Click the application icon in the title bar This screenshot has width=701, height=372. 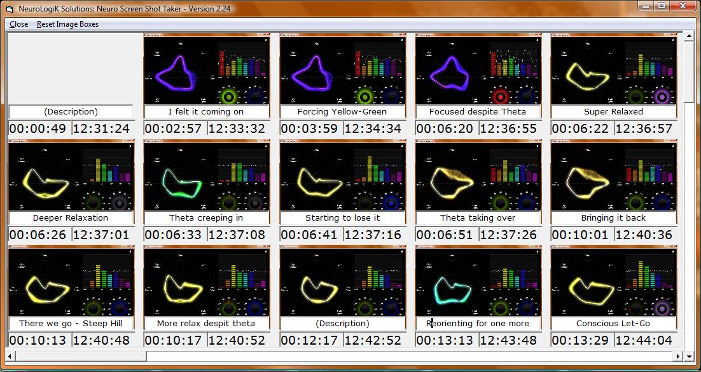click(9, 6)
